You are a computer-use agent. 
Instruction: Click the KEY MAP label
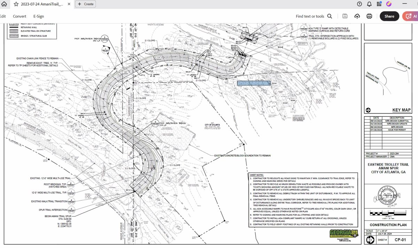click(401, 110)
